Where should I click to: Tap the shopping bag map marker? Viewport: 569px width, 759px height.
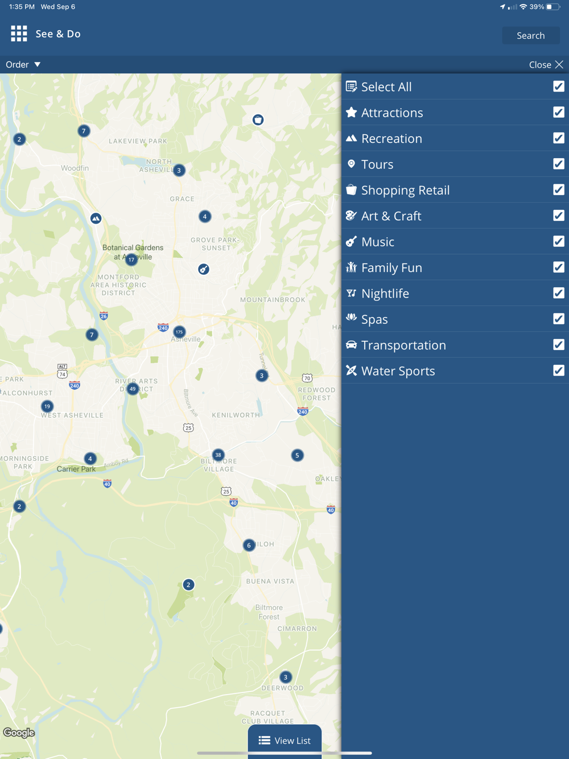pyautogui.click(x=258, y=119)
